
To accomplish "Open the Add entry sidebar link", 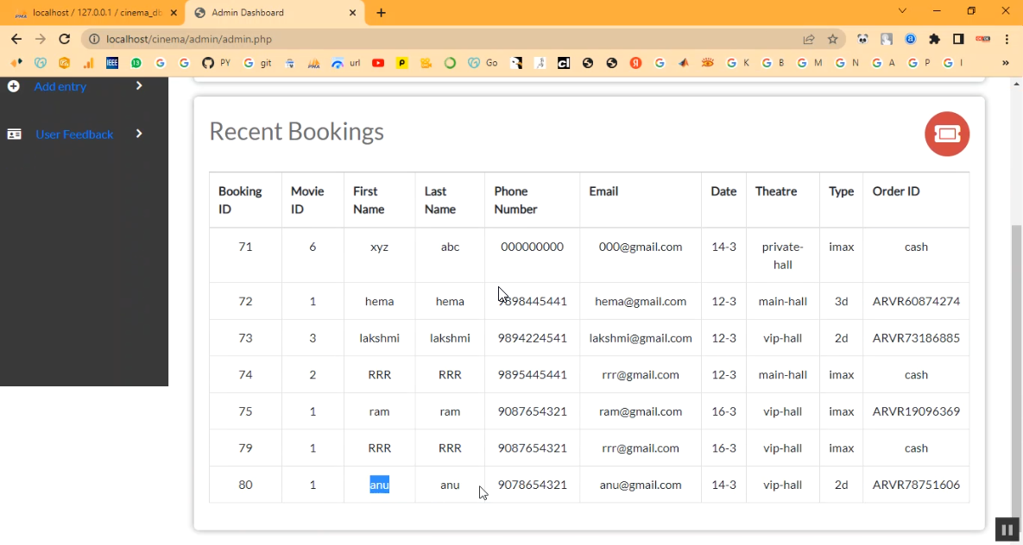I will pyautogui.click(x=60, y=86).
